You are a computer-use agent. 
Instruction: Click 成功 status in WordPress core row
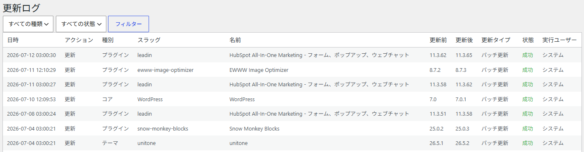[527, 99]
